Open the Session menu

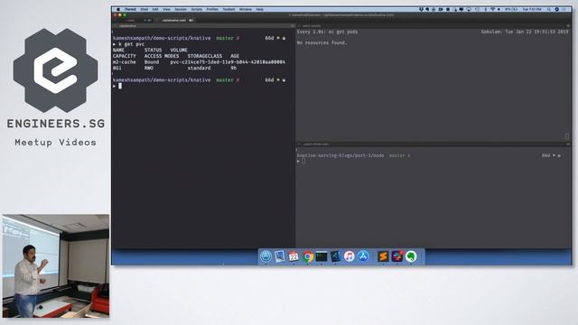[x=181, y=9]
